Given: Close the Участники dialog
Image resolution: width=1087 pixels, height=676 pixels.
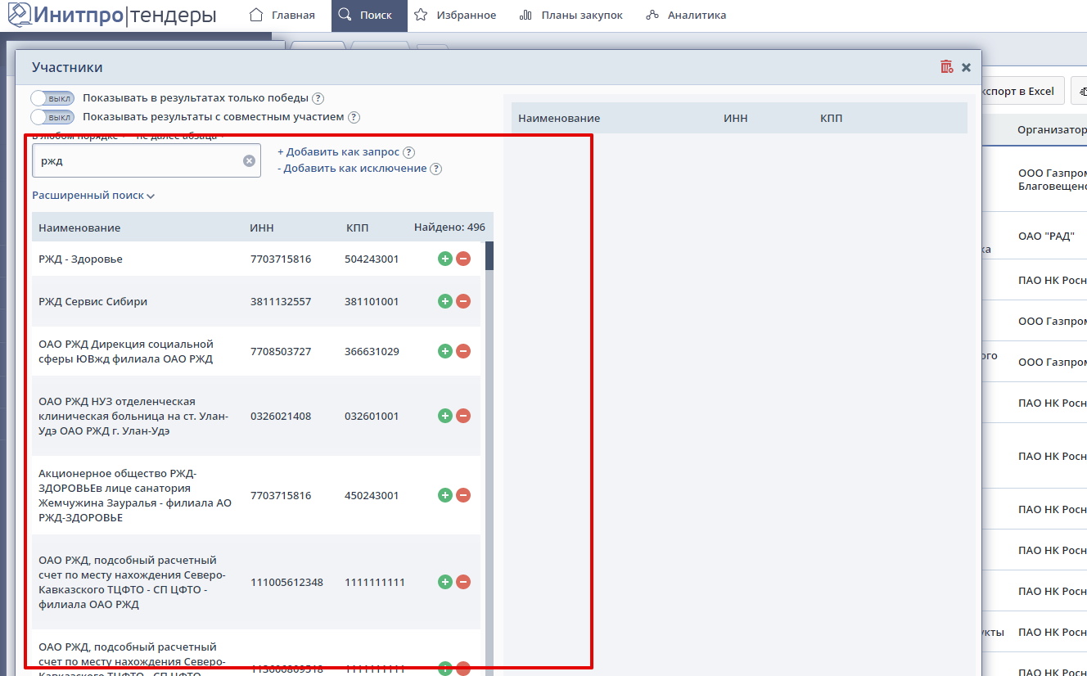Looking at the screenshot, I should (x=967, y=67).
